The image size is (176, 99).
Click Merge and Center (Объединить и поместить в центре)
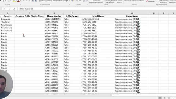(x=53, y=1)
